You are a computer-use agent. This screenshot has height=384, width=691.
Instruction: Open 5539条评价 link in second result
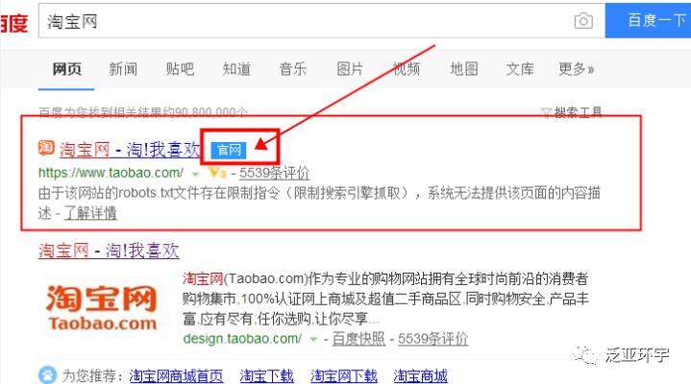click(432, 339)
